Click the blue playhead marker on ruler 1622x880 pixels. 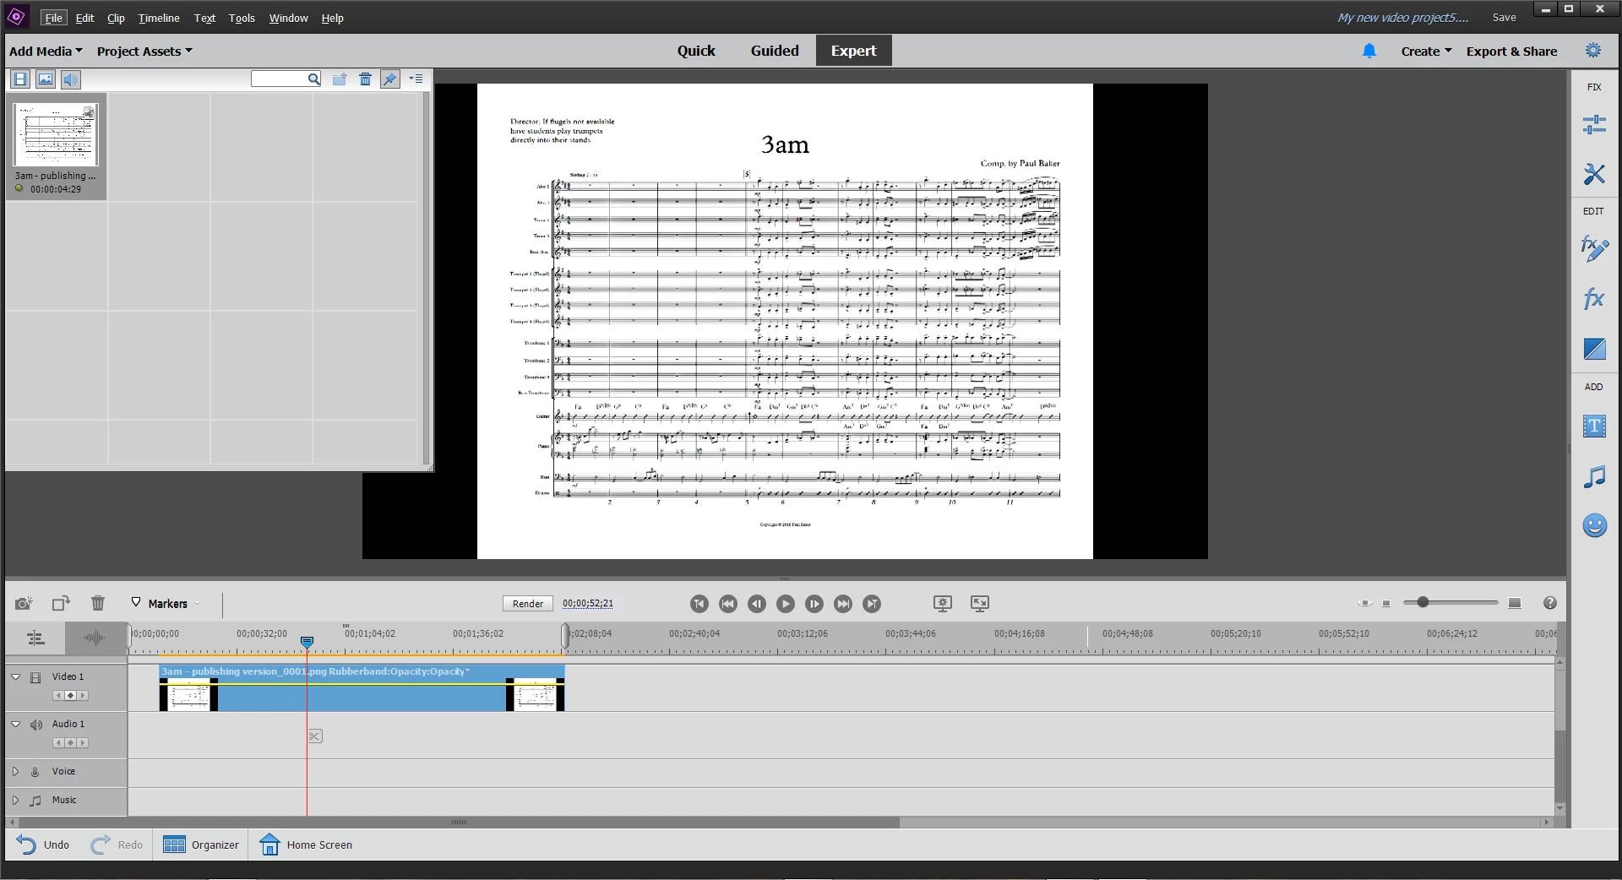coord(308,643)
